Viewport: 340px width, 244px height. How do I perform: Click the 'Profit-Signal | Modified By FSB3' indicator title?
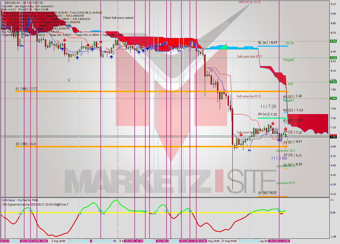(20, 200)
